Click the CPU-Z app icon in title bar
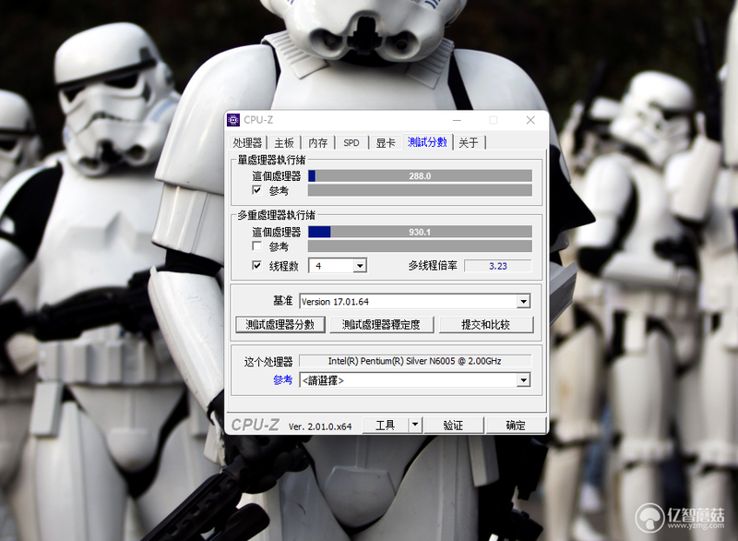738x541 pixels. coord(233,120)
